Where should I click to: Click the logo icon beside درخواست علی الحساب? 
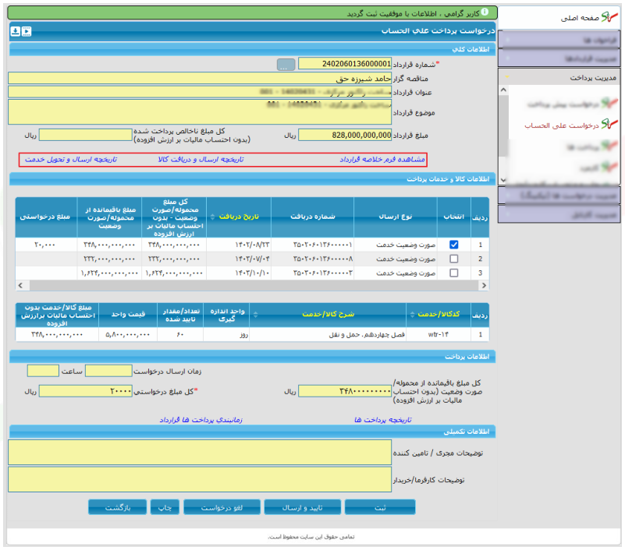(x=609, y=125)
